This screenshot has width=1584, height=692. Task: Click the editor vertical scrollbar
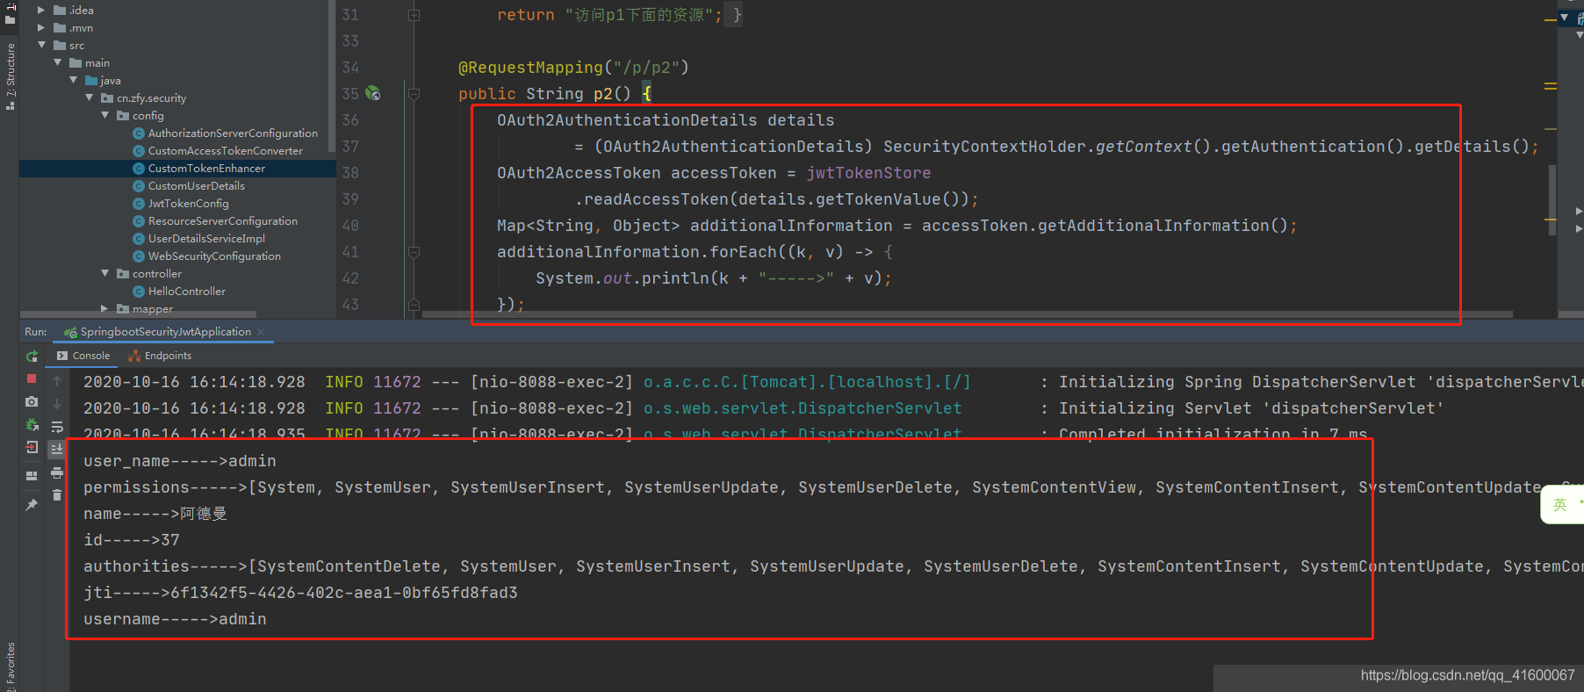pos(1552,199)
